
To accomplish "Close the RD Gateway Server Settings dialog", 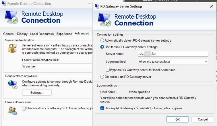I will tap(212, 6).
